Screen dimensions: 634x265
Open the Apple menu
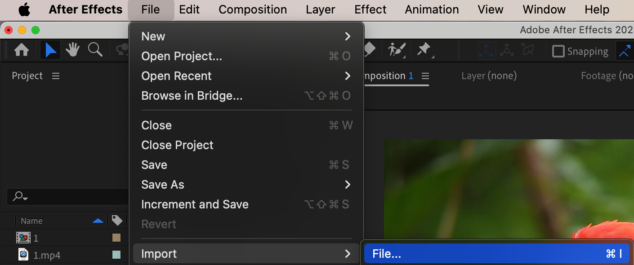(x=24, y=9)
